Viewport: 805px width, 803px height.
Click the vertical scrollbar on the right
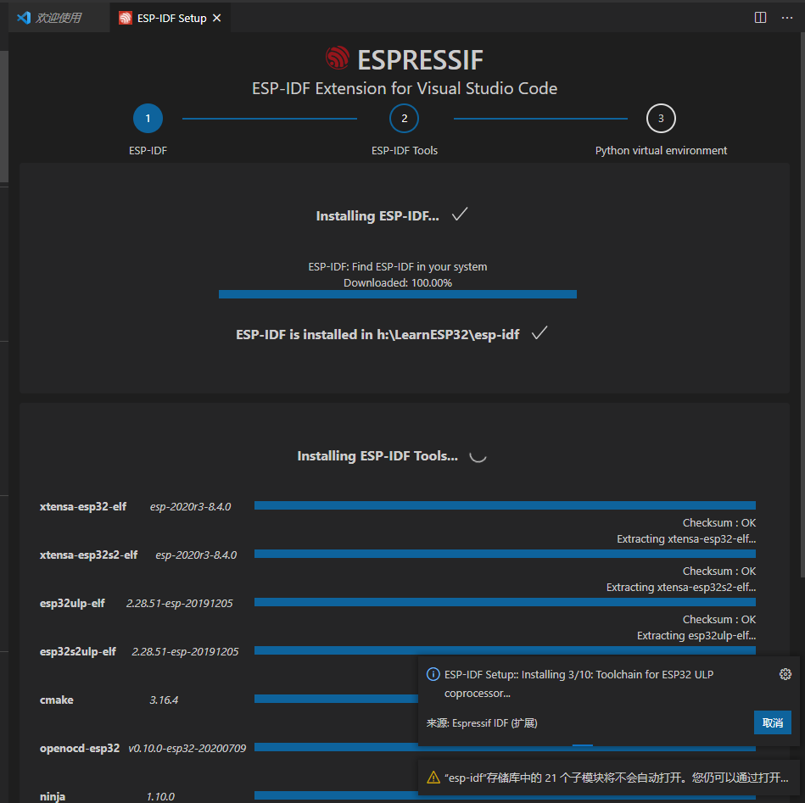[x=802, y=305]
